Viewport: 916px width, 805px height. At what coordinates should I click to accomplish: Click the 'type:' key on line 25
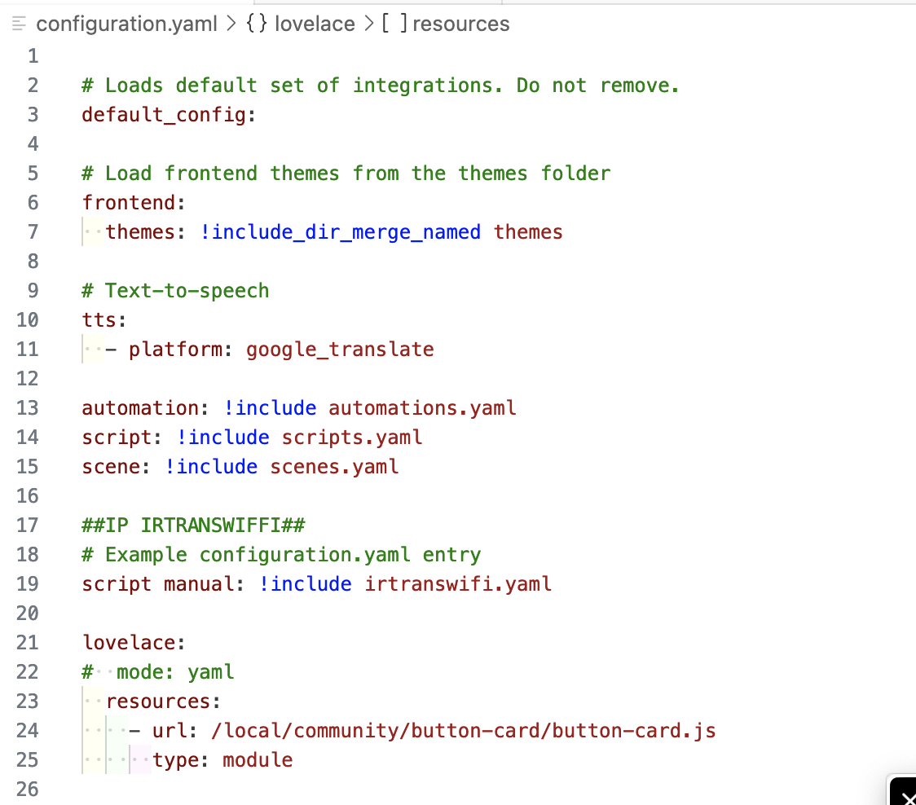(181, 759)
